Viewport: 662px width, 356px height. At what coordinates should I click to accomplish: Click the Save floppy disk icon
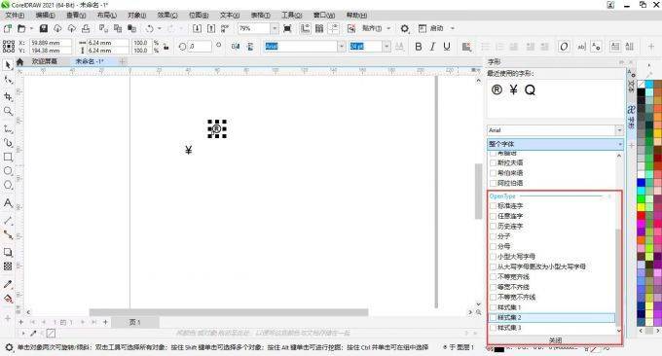click(43, 28)
